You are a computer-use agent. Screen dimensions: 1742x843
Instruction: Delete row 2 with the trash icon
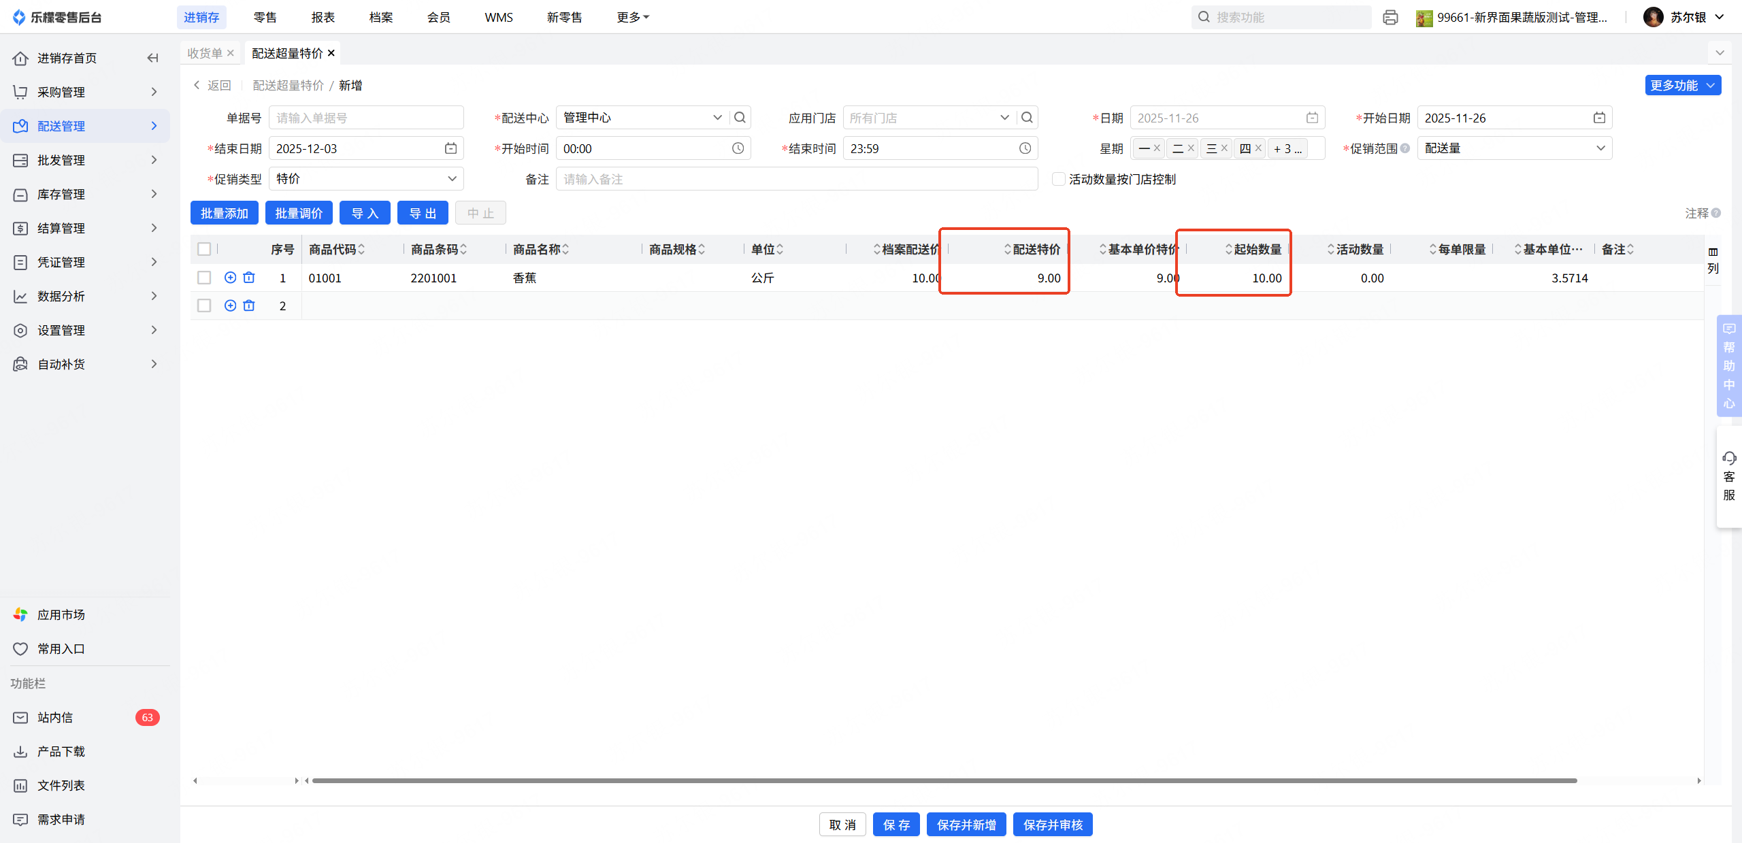[x=249, y=305]
